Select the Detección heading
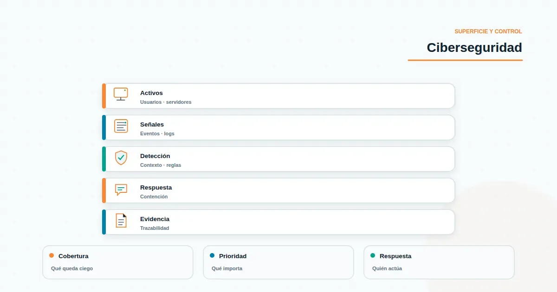Image resolution: width=557 pixels, height=292 pixels. [155, 156]
